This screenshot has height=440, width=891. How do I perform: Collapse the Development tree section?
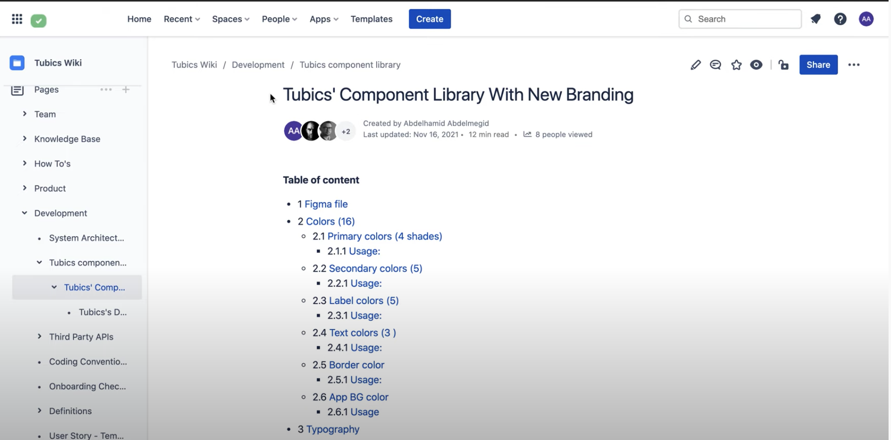tap(24, 213)
